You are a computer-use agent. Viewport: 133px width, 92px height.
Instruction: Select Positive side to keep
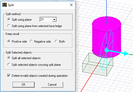pos(9,41)
